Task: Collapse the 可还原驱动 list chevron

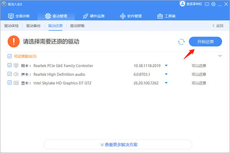Action: point(220,56)
